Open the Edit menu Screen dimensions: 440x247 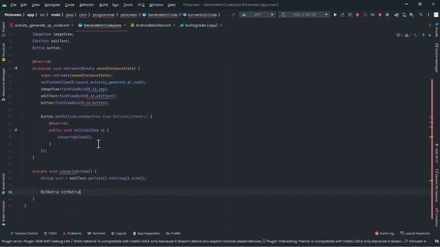tap(23, 5)
